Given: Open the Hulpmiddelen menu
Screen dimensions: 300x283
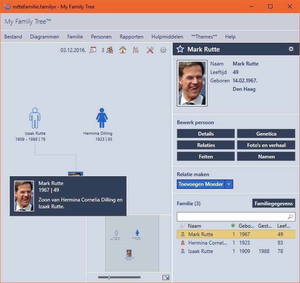Looking at the screenshot, I should pyautogui.click(x=167, y=36).
